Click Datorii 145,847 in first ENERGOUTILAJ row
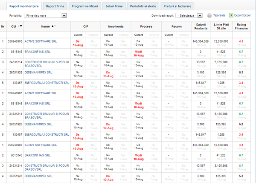The height and width of the screenshot is (183, 256). click(201, 83)
